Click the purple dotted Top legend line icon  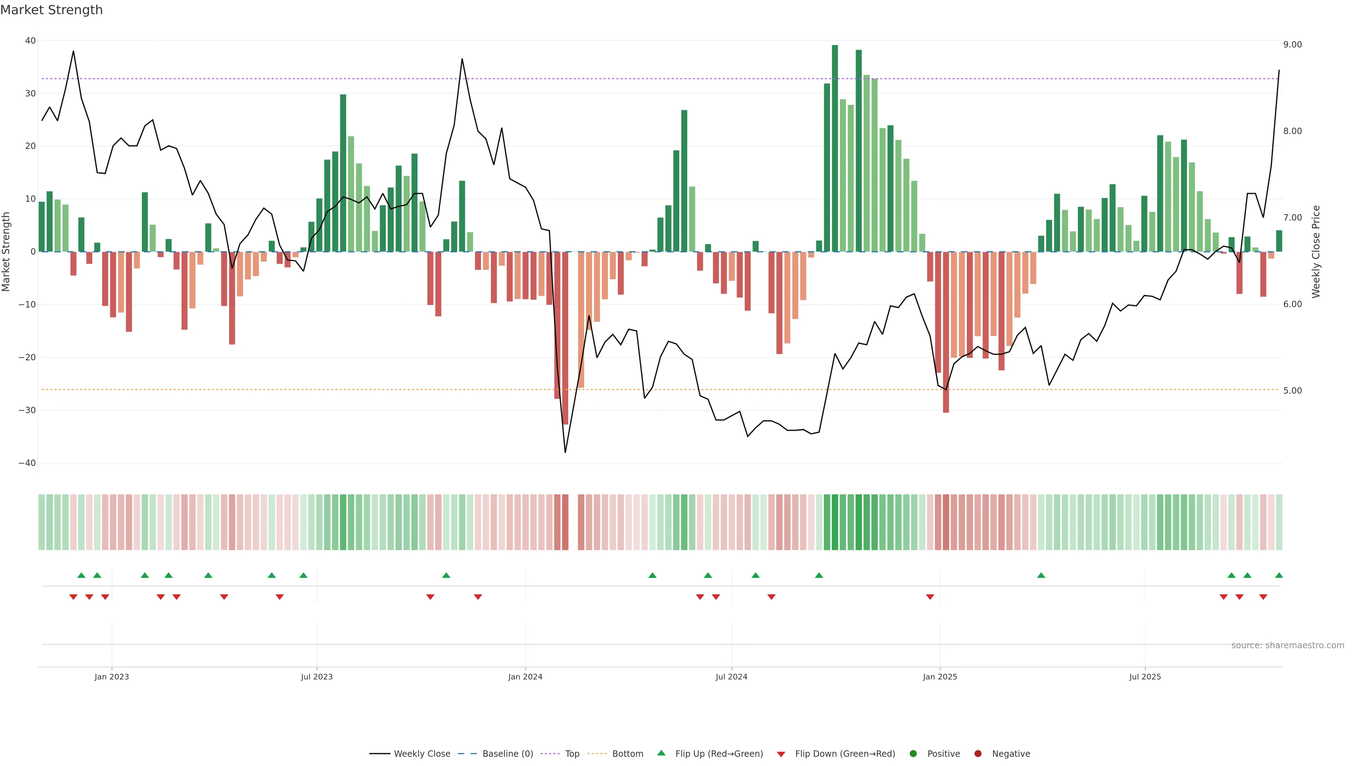551,754
